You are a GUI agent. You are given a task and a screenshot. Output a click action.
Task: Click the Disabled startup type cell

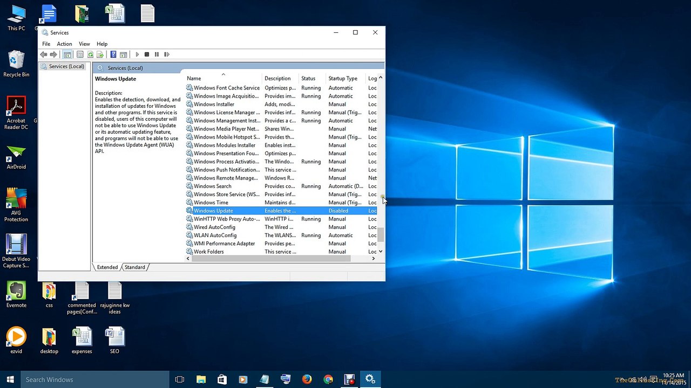338,211
